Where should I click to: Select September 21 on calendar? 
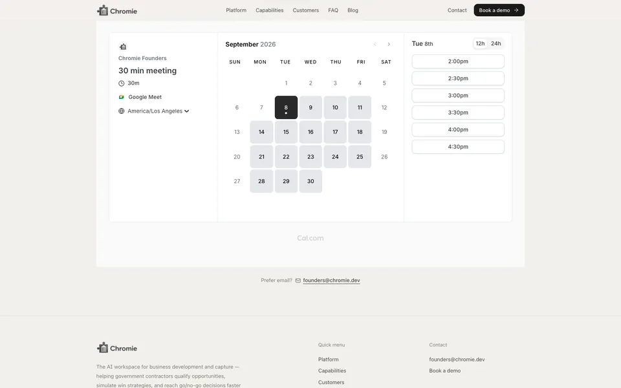261,156
